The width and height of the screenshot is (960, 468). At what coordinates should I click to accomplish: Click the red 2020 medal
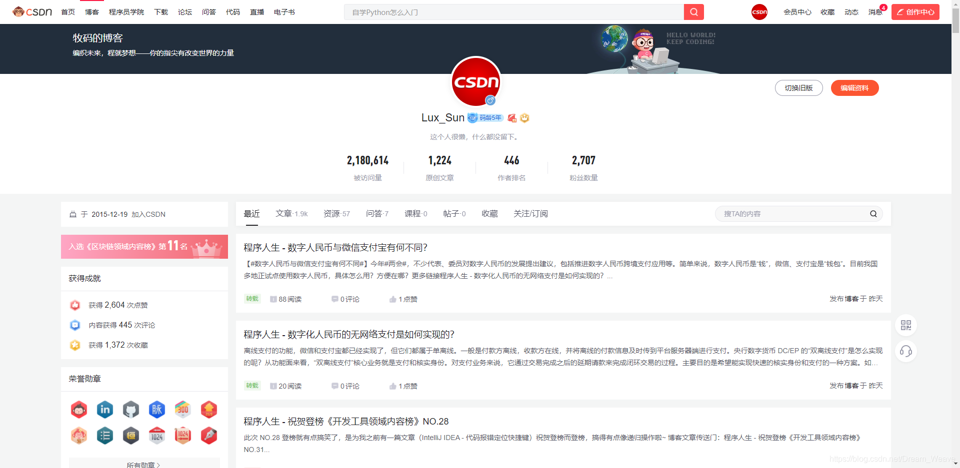tap(209, 410)
